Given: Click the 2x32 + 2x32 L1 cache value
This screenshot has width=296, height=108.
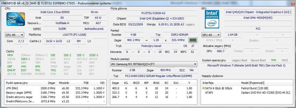Looking at the screenshot, I should click(54, 41).
